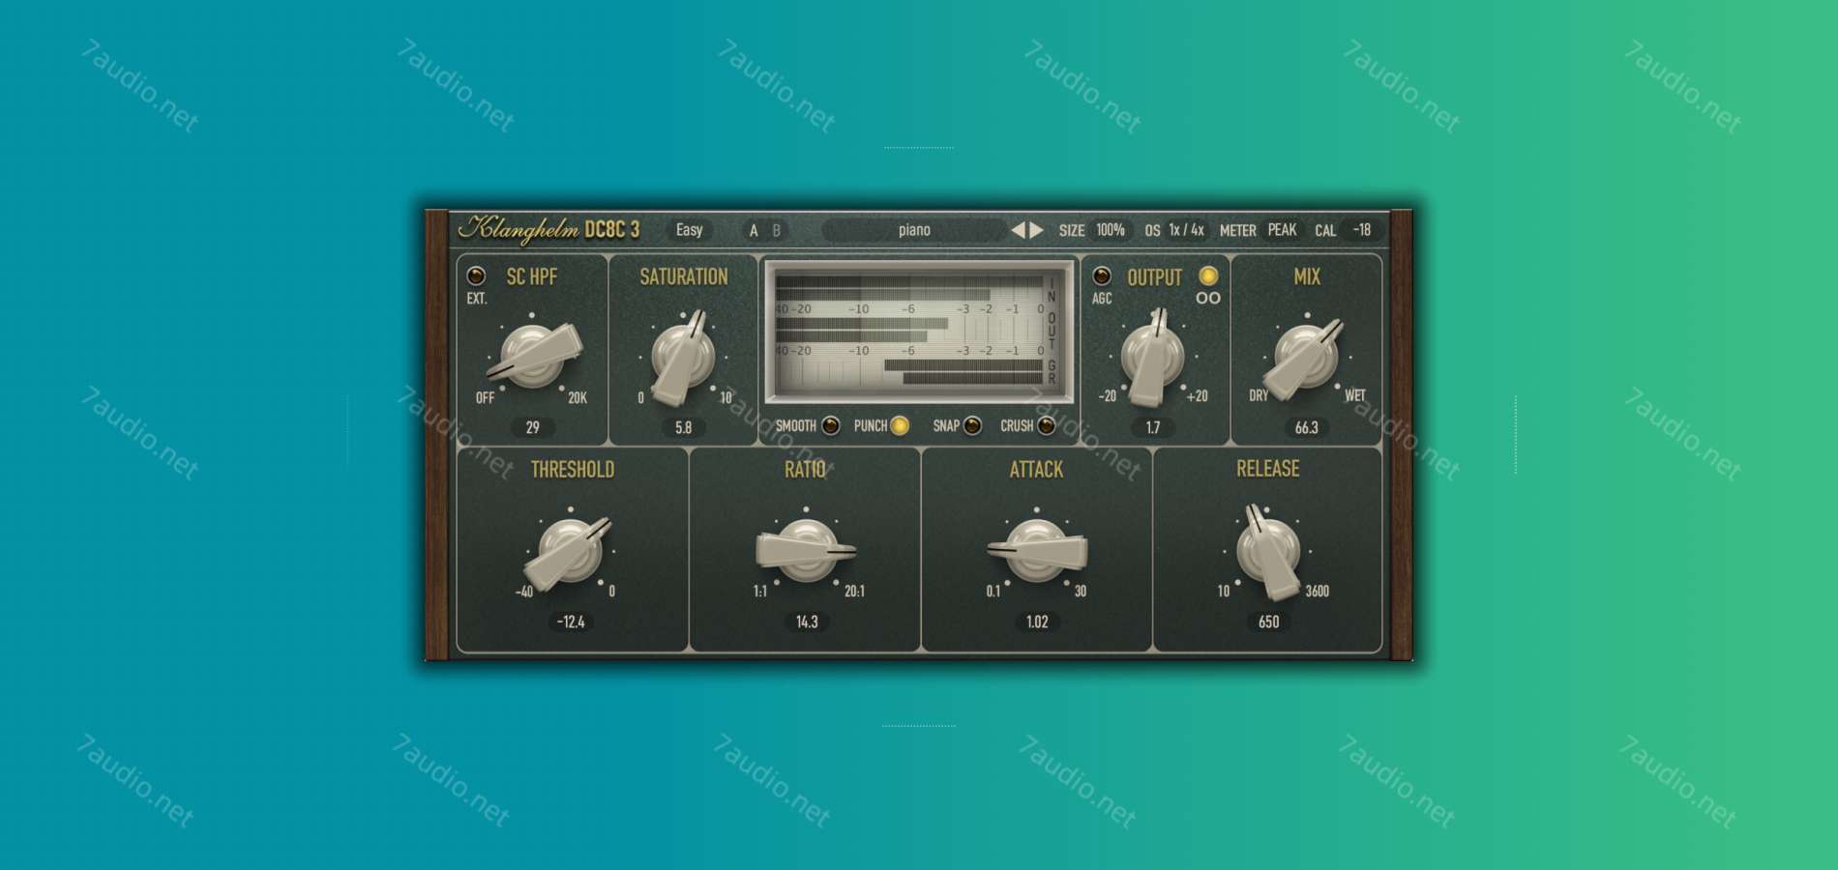Enable the SNAP mode LED
The image size is (1838, 870).
(972, 426)
